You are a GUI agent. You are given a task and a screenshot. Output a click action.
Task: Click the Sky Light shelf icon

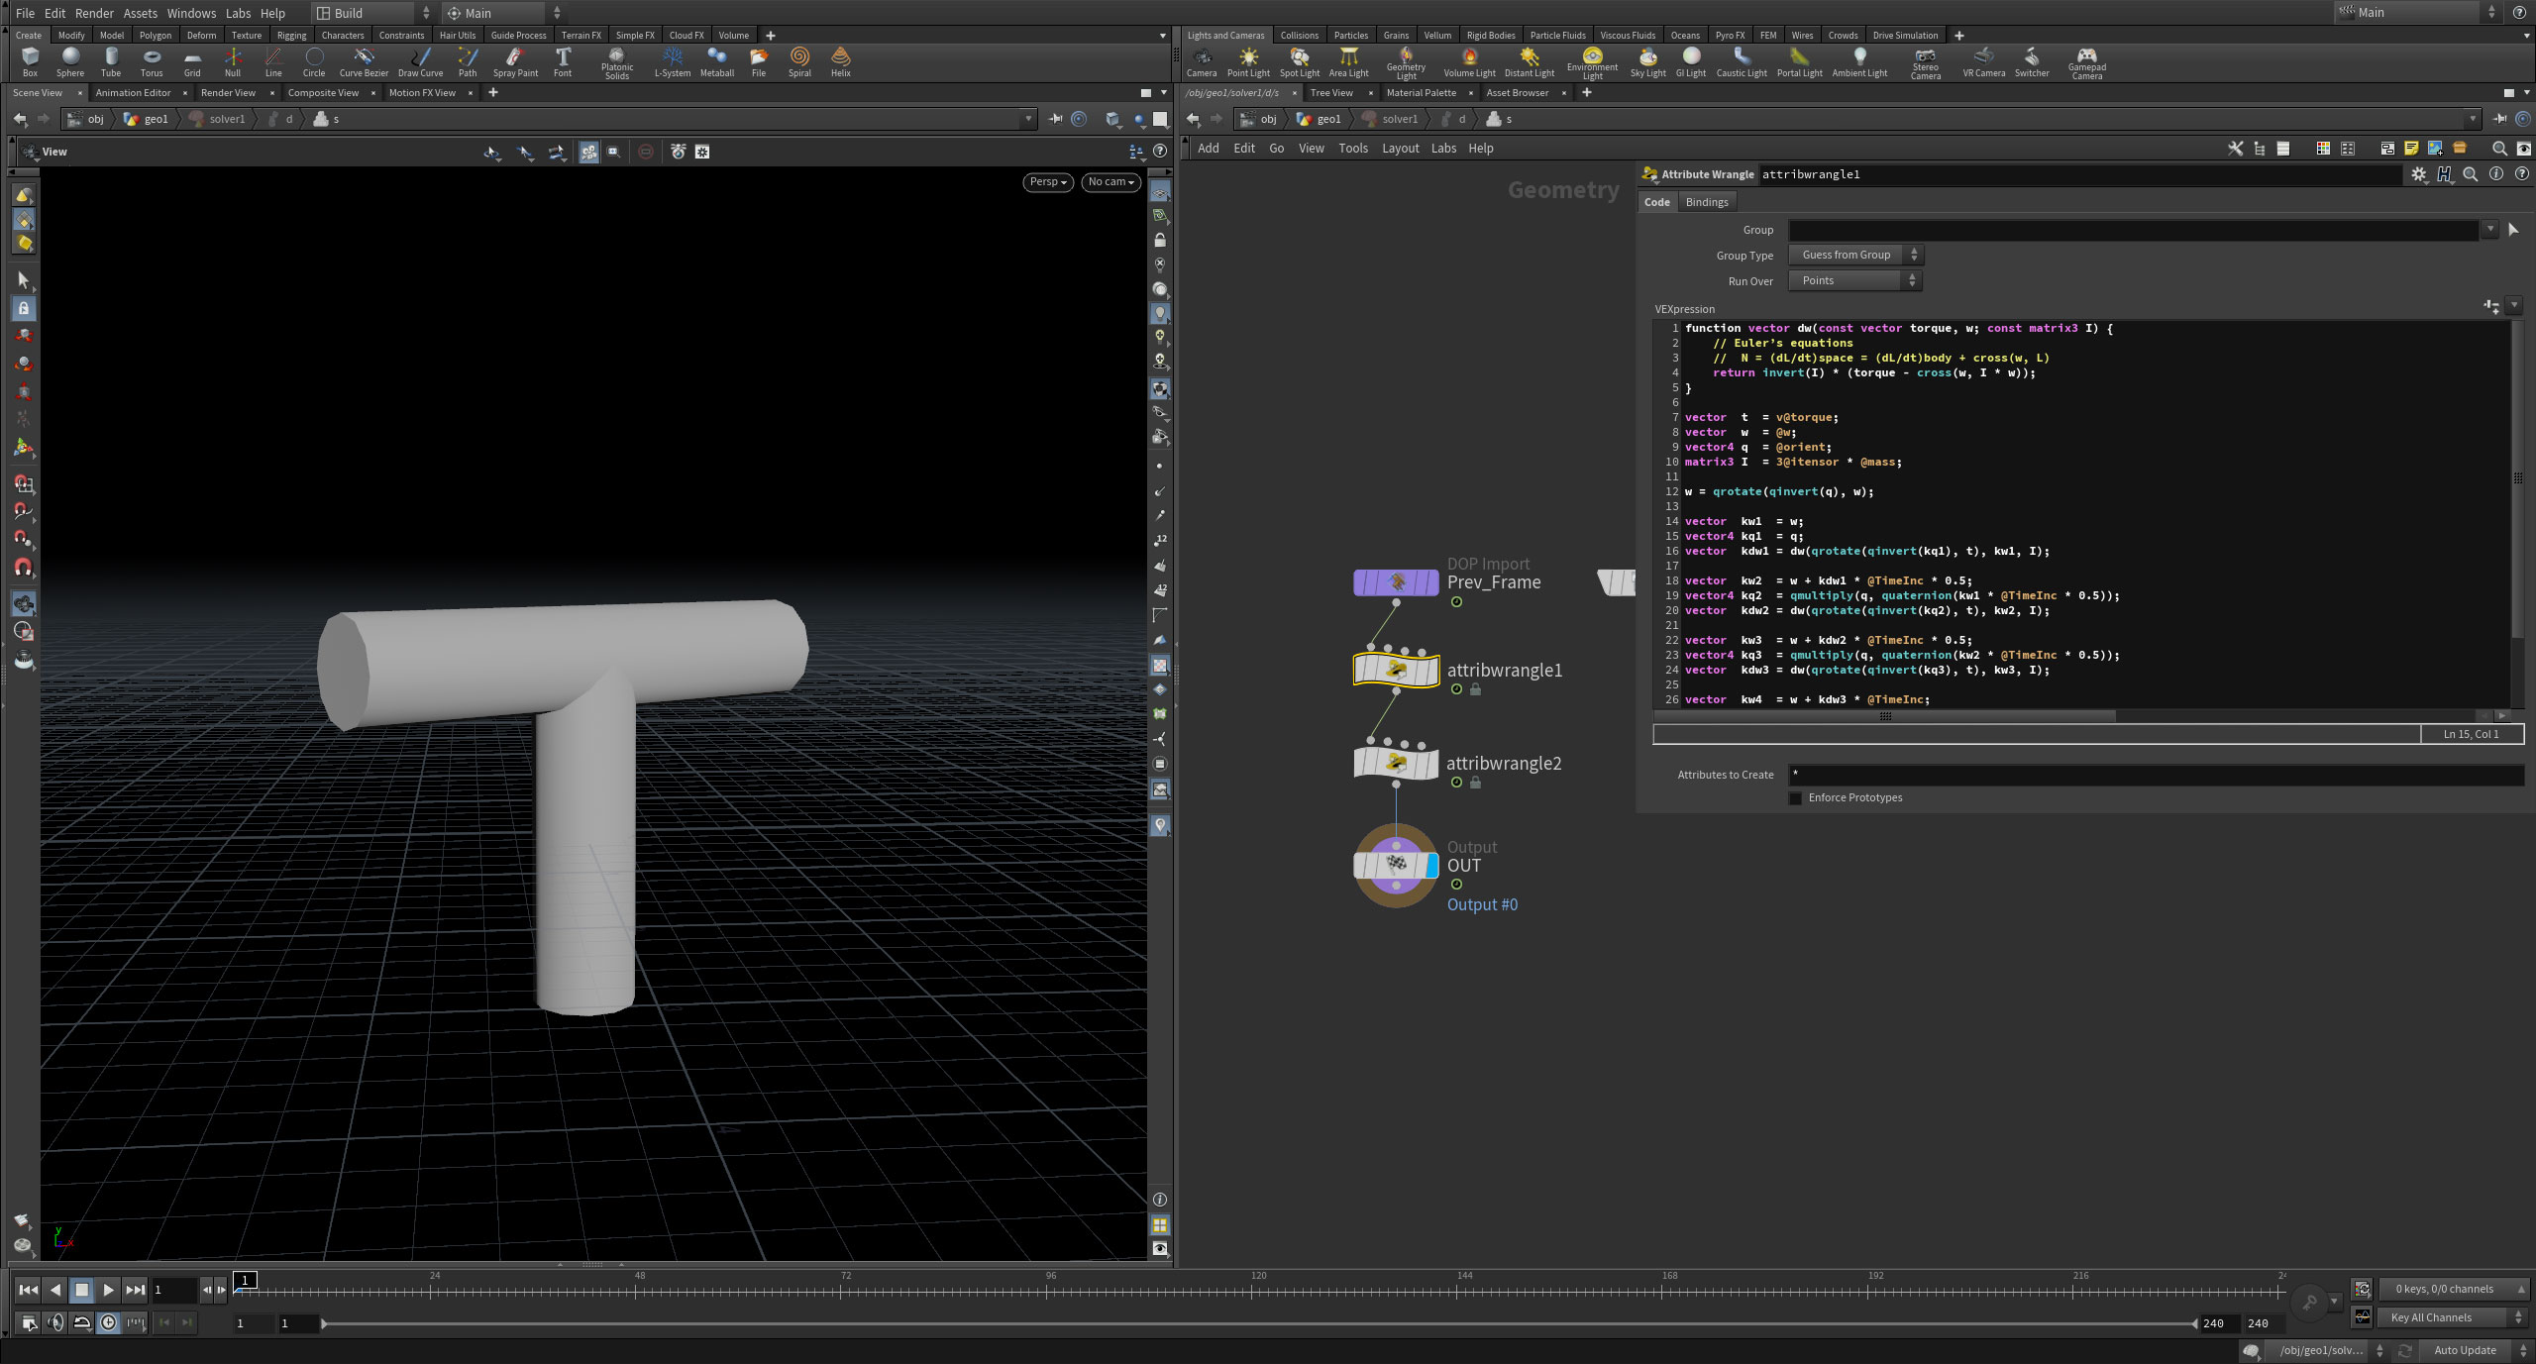click(x=1647, y=60)
